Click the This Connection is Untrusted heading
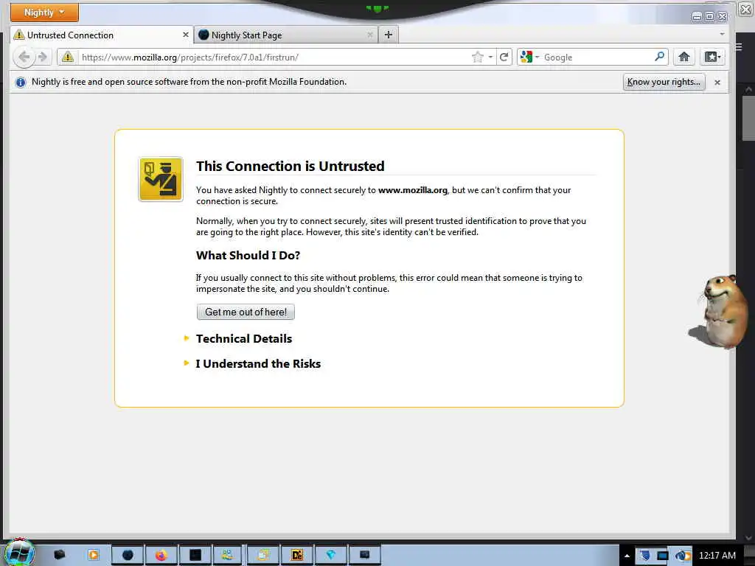Image resolution: width=755 pixels, height=566 pixels. pyautogui.click(x=290, y=166)
